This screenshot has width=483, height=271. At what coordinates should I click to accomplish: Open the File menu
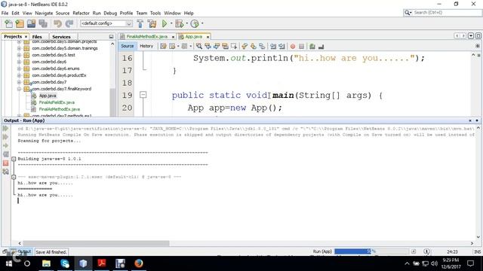5,14
